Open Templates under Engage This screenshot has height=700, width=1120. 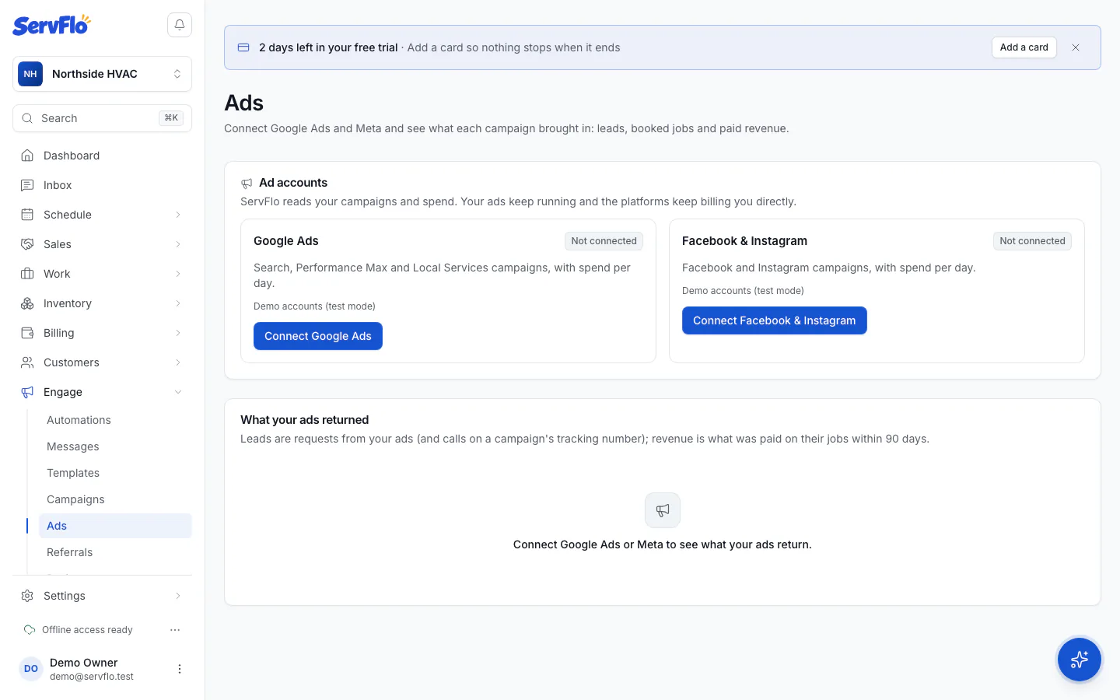tap(115, 473)
